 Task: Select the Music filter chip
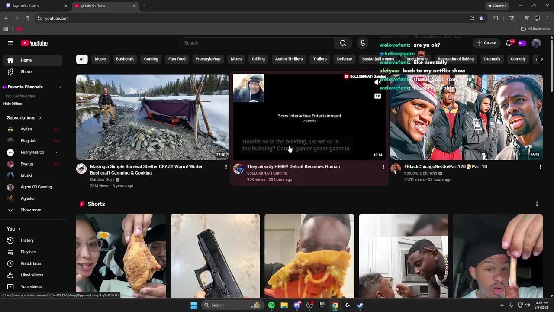point(100,59)
